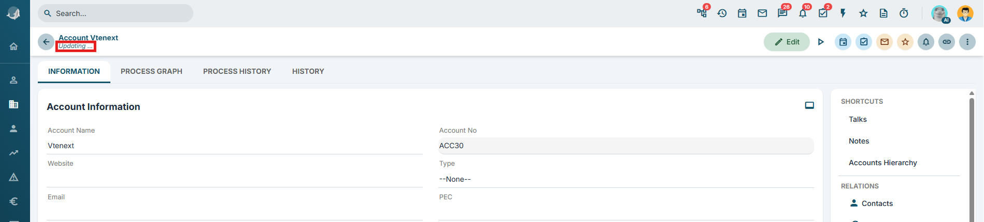984x222 pixels.
Task: Open the favorites star in the top bar
Action: point(863,13)
